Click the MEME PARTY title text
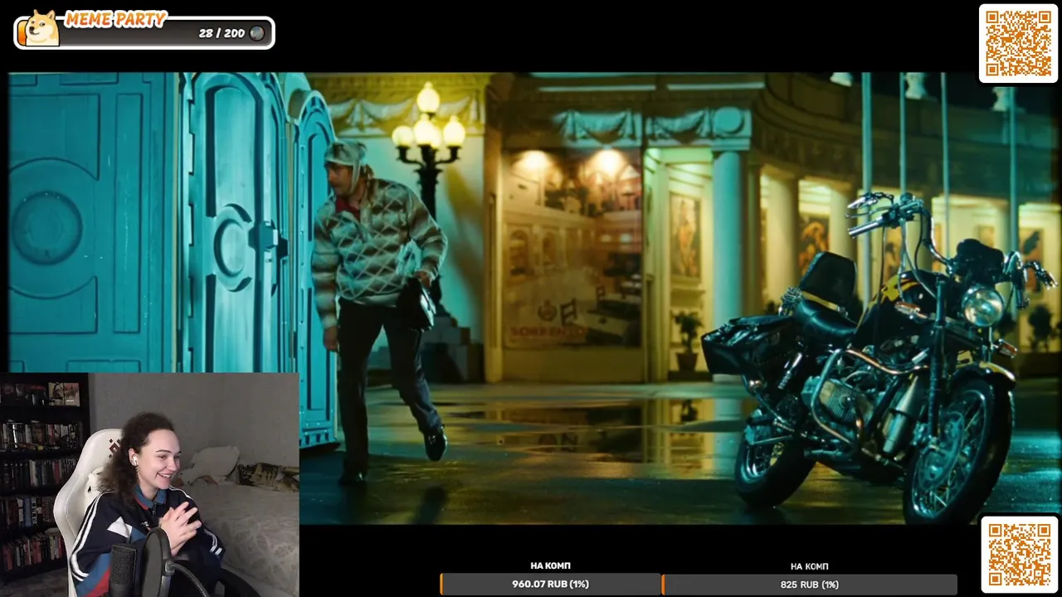Viewport: 1062px width, 597px height. tap(115, 20)
